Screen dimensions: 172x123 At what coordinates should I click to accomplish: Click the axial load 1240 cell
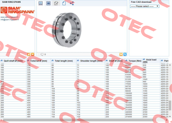click(x=145, y=93)
